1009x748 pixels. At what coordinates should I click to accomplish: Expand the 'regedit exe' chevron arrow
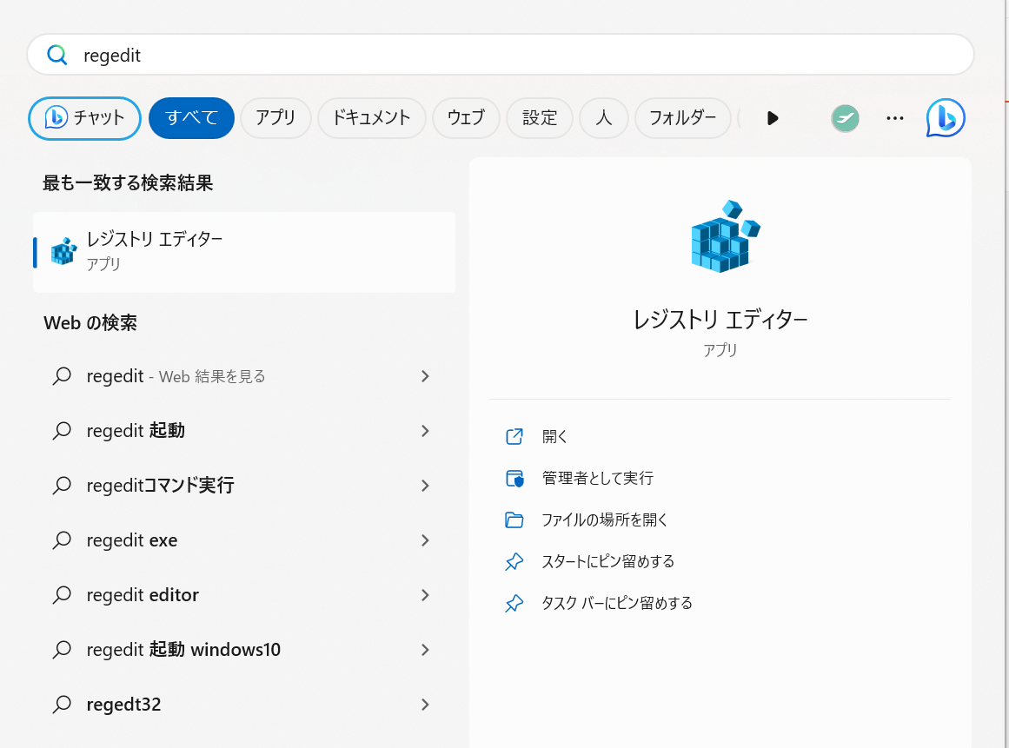(425, 540)
